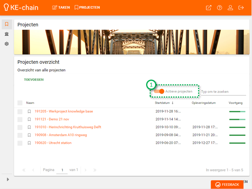252x189 pixels.
Task: Select checkbox for Werkproject knowledge base
Action: click(x=20, y=111)
